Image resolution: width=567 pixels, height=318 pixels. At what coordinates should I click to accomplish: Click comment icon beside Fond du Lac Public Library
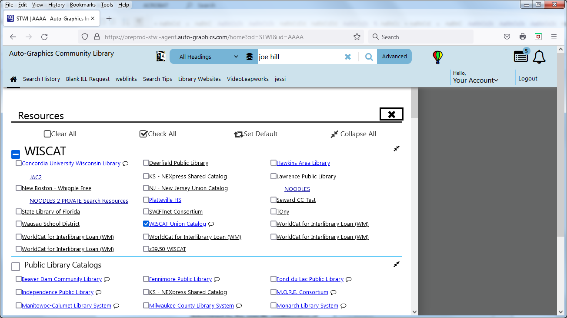[348, 279]
